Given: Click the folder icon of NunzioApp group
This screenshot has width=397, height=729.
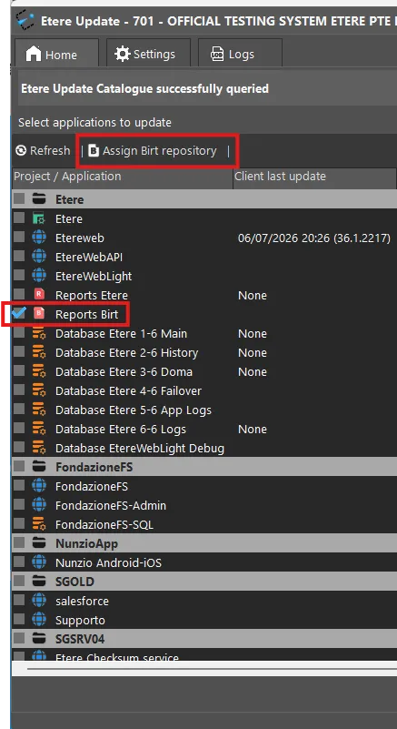Looking at the screenshot, I should click(39, 543).
